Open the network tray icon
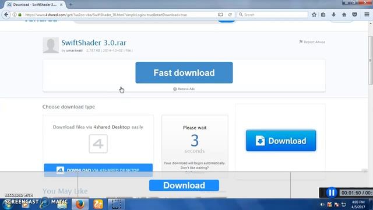 [343, 205]
